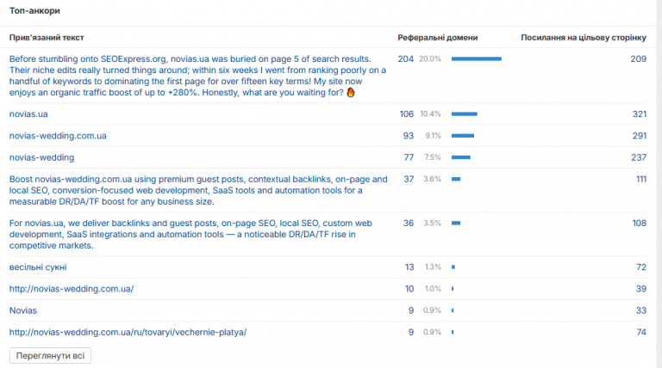Open the 'For novias.ua, we deliver' anchor

[x=190, y=234]
